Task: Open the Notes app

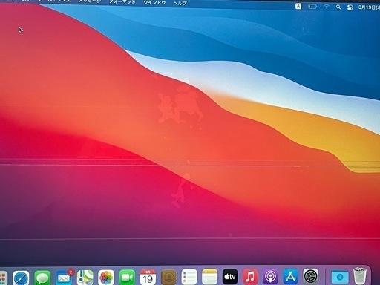Action: tap(210, 277)
